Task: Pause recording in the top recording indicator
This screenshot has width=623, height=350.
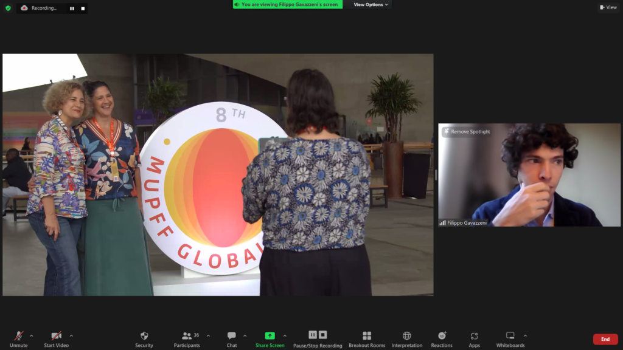Action: [x=72, y=9]
